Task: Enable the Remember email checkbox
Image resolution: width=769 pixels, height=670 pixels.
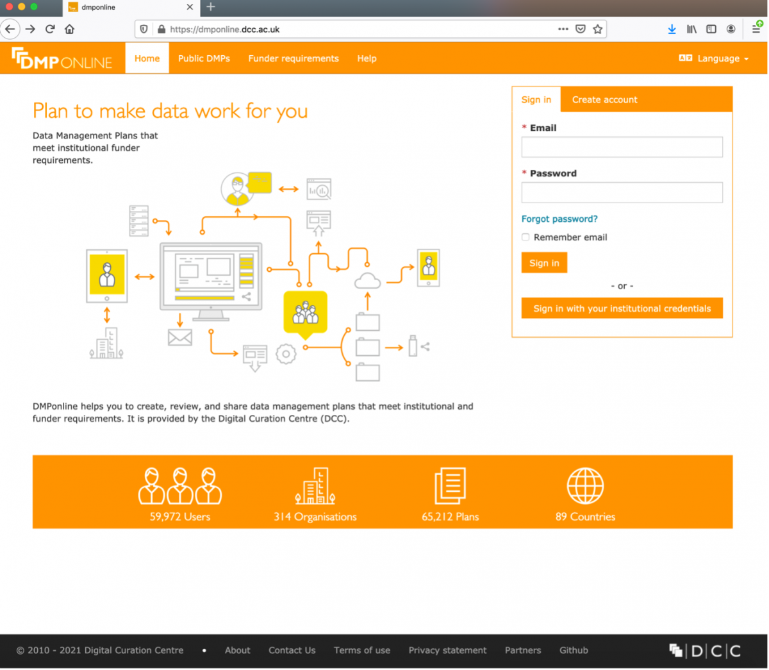Action: (x=525, y=237)
